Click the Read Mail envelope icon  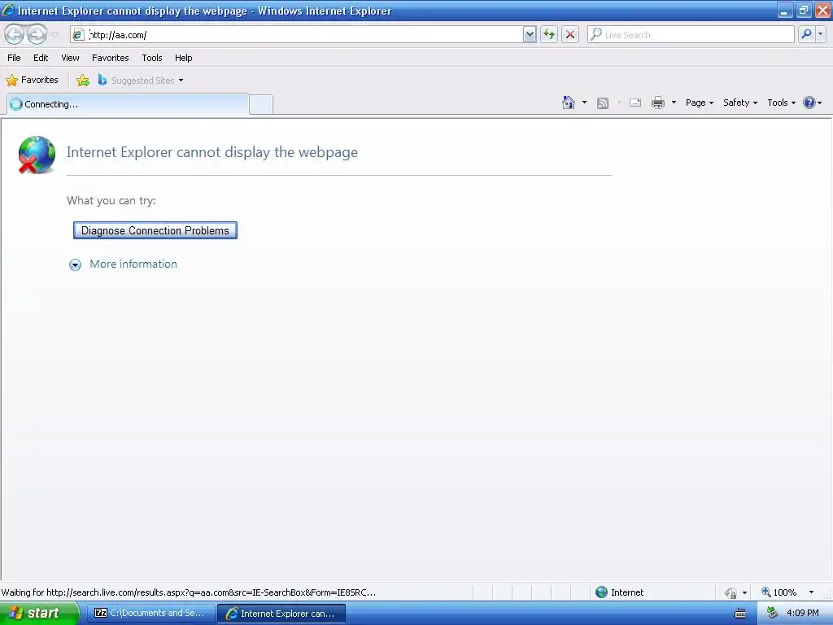point(635,103)
